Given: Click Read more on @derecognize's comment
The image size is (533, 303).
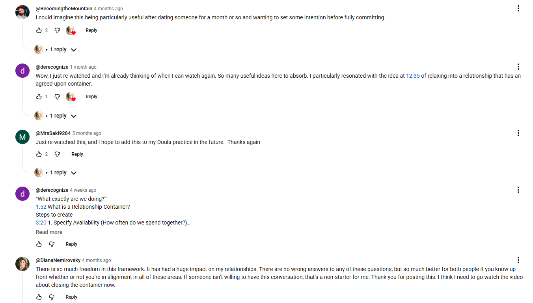Looking at the screenshot, I should pos(49,232).
